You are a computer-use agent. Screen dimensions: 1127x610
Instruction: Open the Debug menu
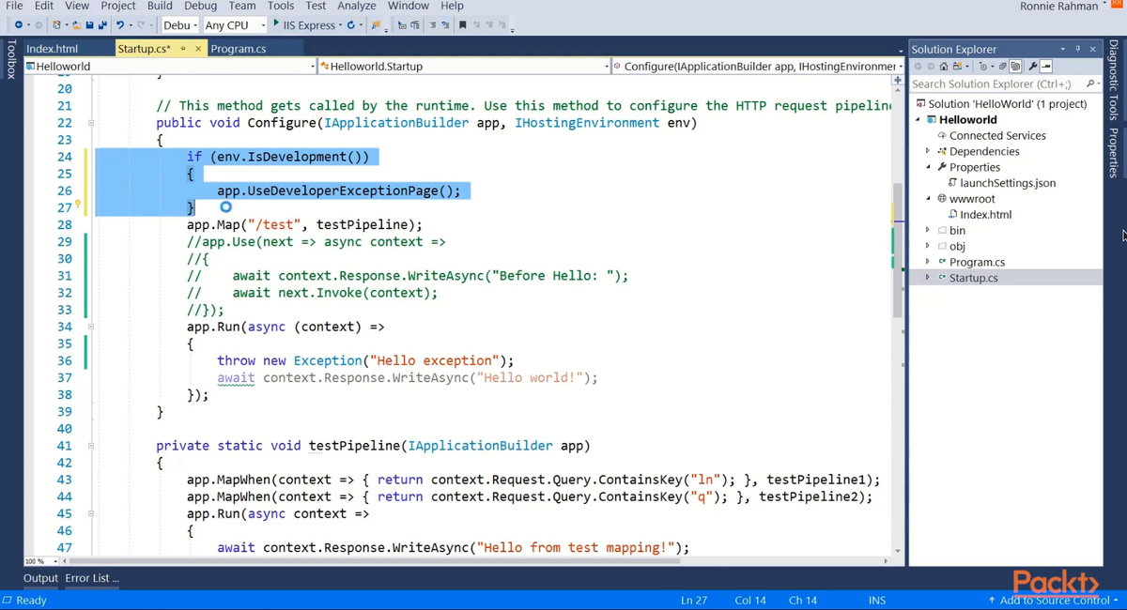click(200, 6)
